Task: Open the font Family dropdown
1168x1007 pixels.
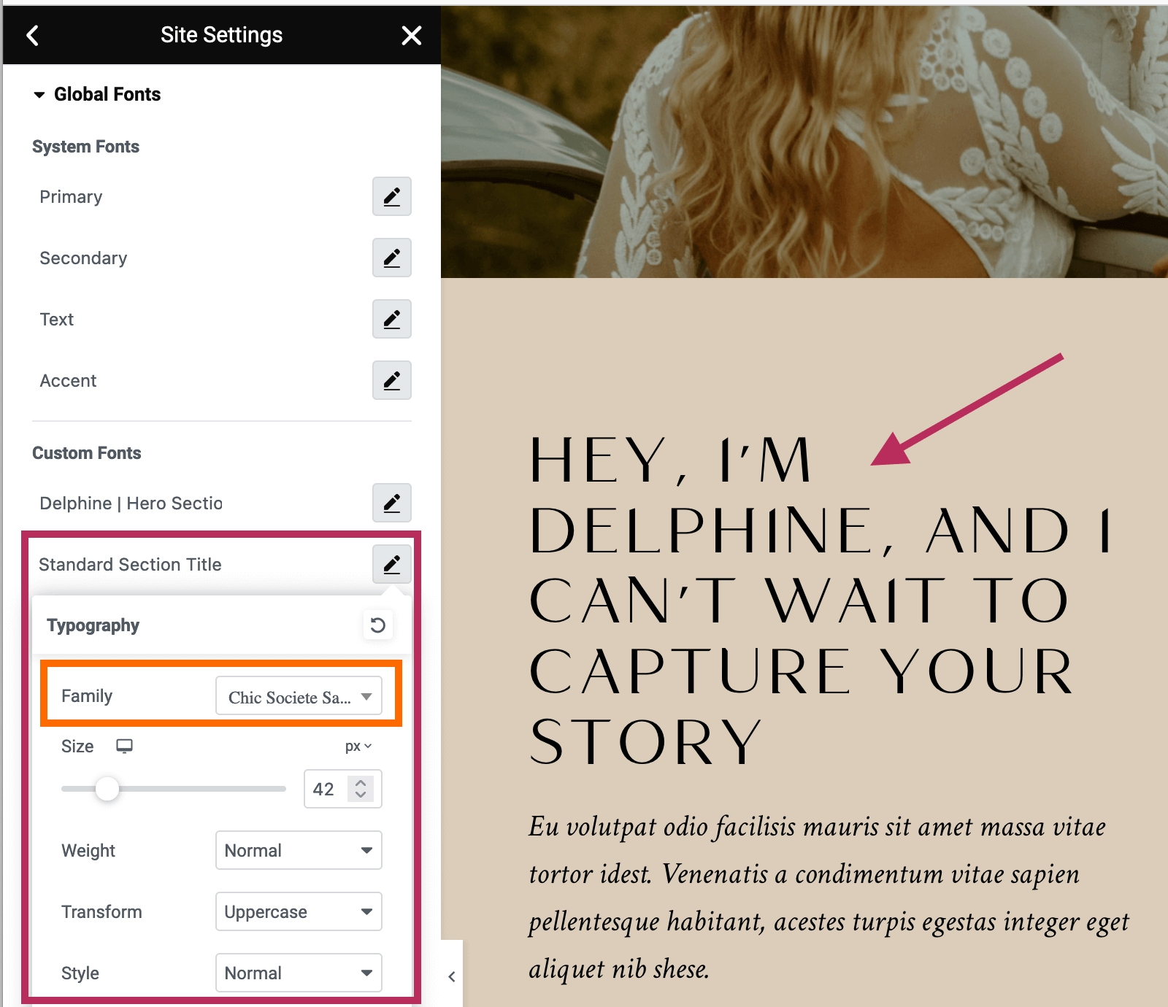Action: coord(298,697)
